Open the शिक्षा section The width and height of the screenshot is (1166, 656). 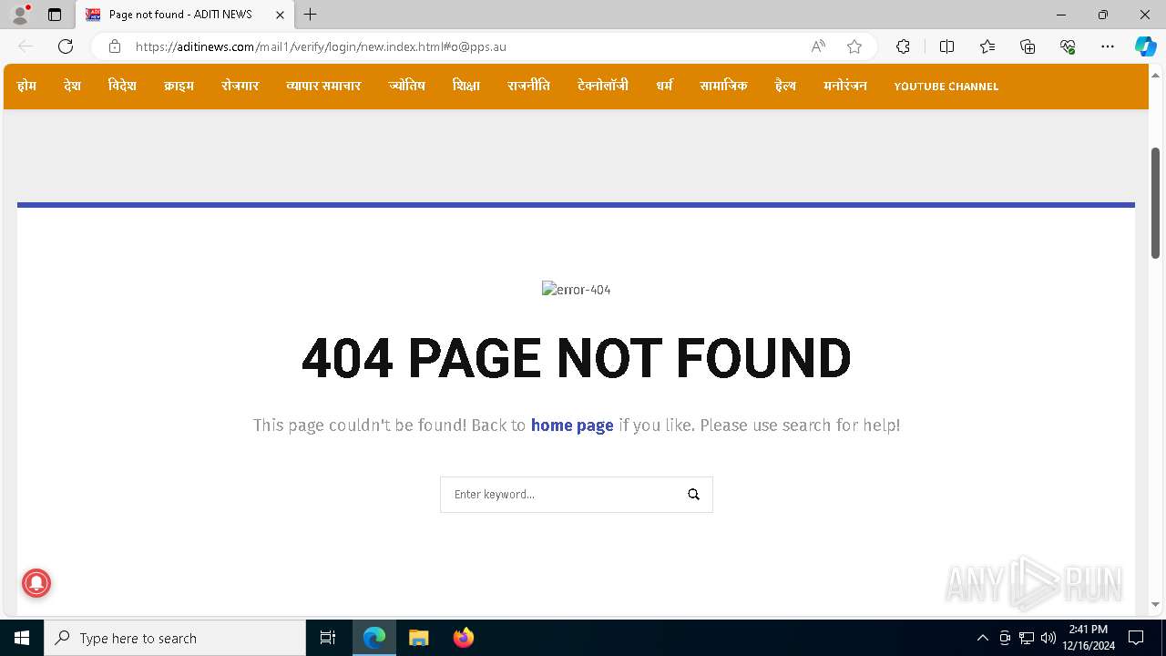465,86
